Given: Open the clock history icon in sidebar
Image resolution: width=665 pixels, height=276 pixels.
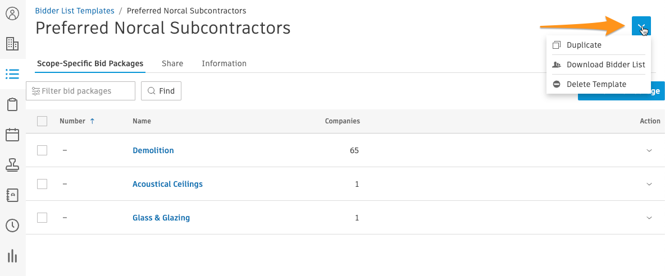Looking at the screenshot, I should click(12, 226).
